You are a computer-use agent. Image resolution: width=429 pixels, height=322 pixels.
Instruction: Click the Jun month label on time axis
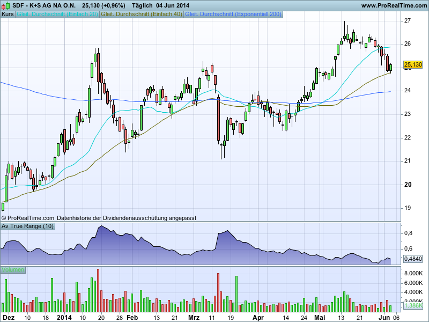(x=384, y=318)
